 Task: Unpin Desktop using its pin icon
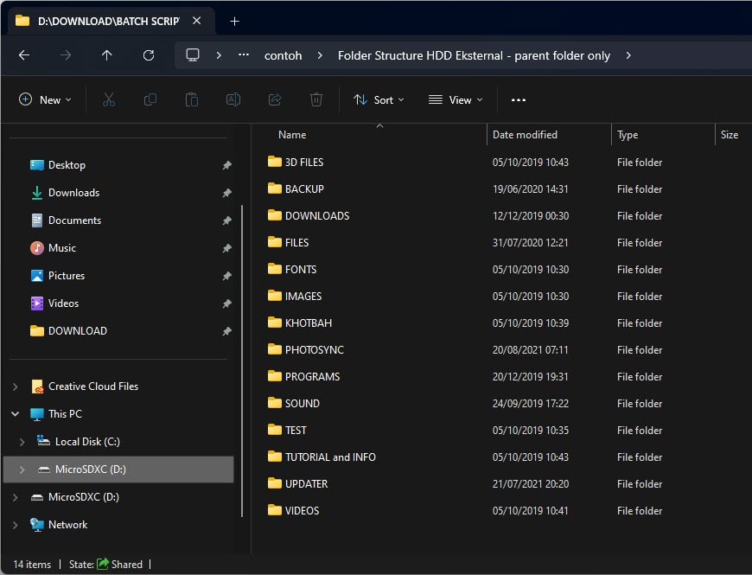(x=226, y=165)
